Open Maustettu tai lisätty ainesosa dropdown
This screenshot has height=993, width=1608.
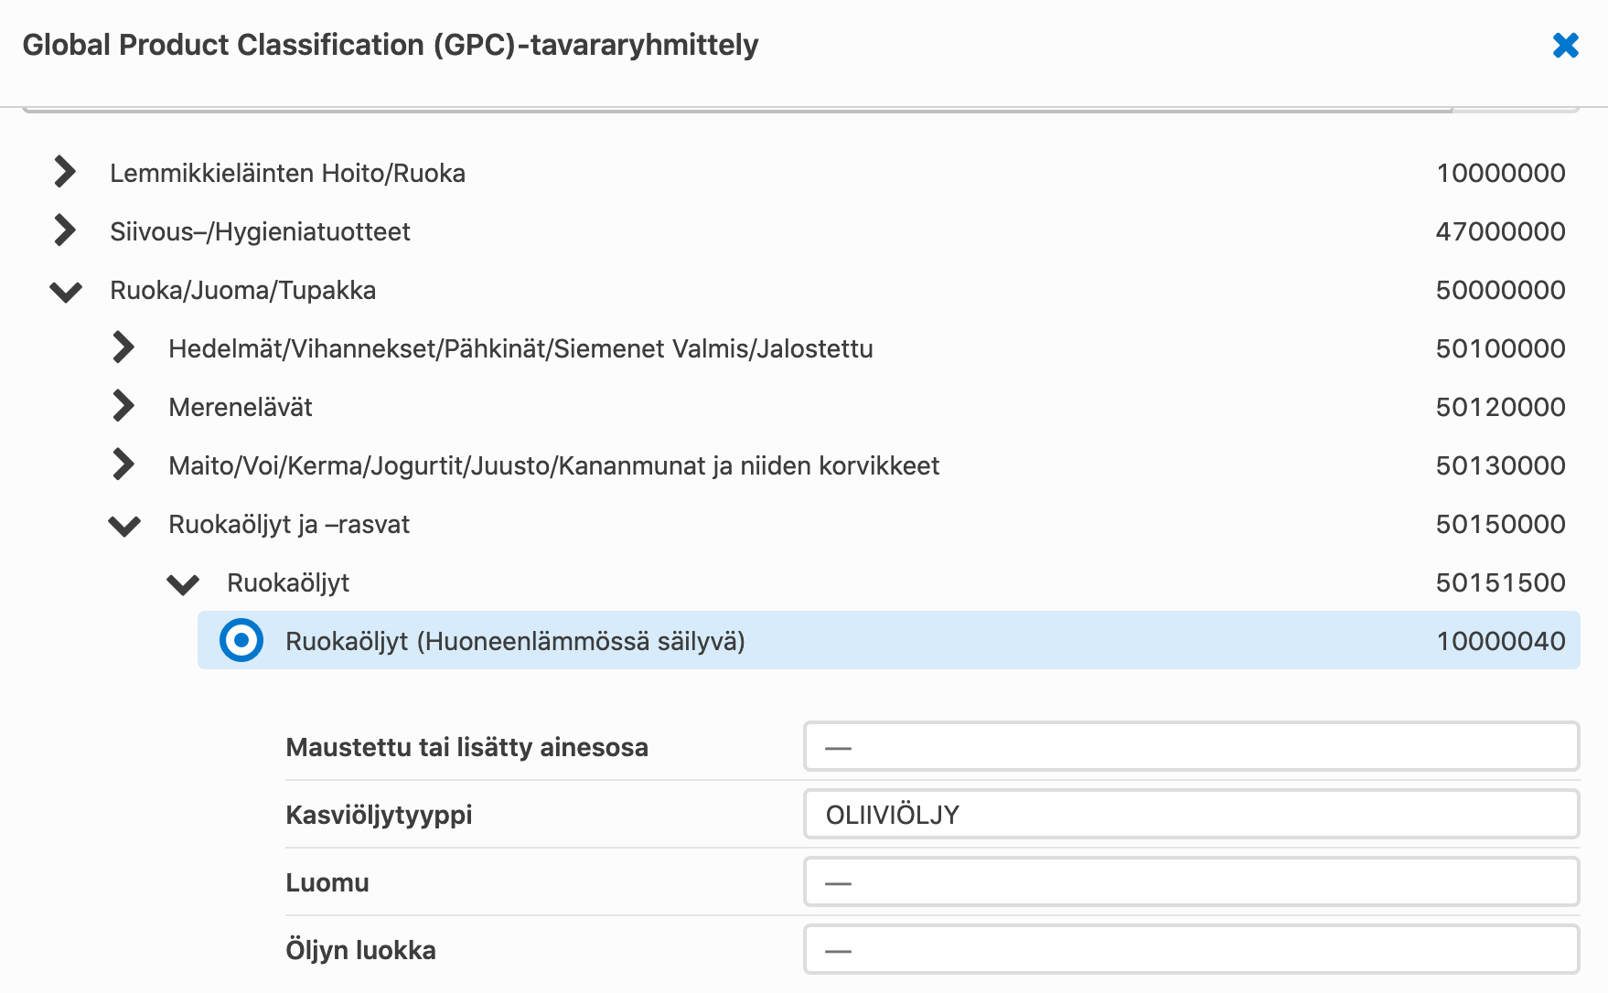[1190, 747]
